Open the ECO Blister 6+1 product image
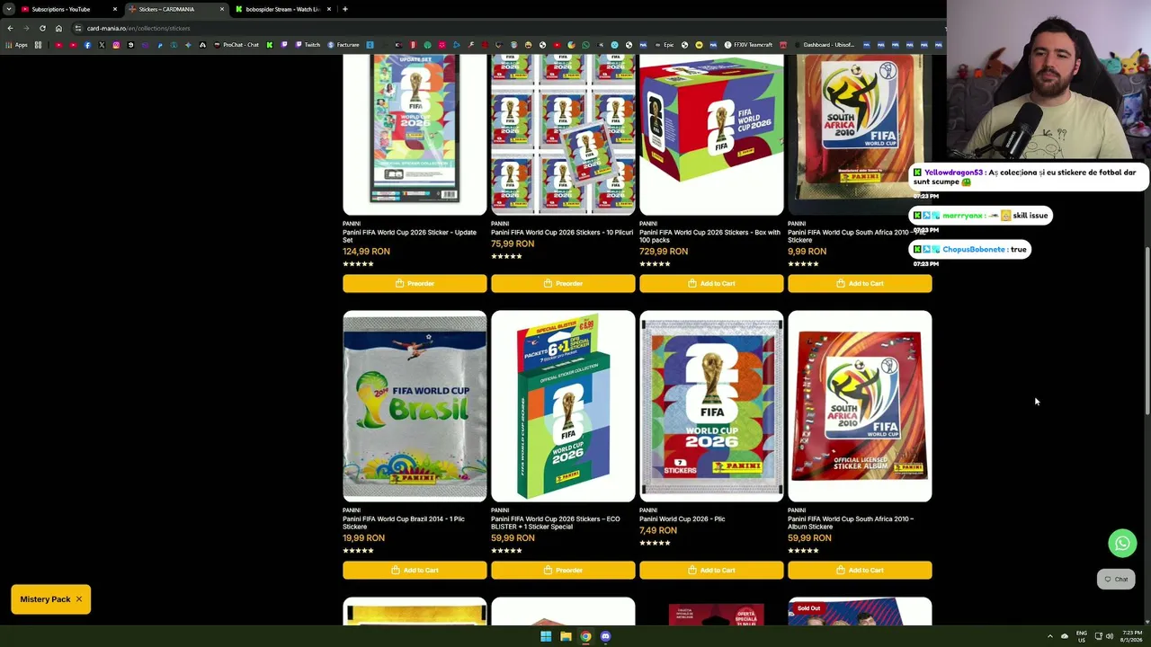This screenshot has height=647, width=1151. pos(563,406)
